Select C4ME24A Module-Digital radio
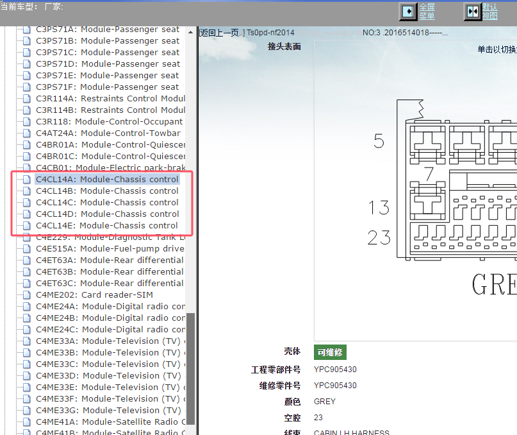The image size is (517, 435). point(110,307)
